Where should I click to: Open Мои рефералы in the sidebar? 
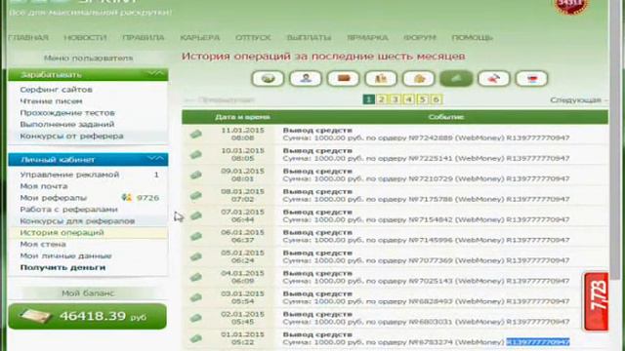click(54, 197)
